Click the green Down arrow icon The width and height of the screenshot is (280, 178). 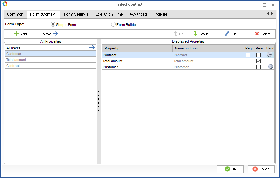(196, 34)
